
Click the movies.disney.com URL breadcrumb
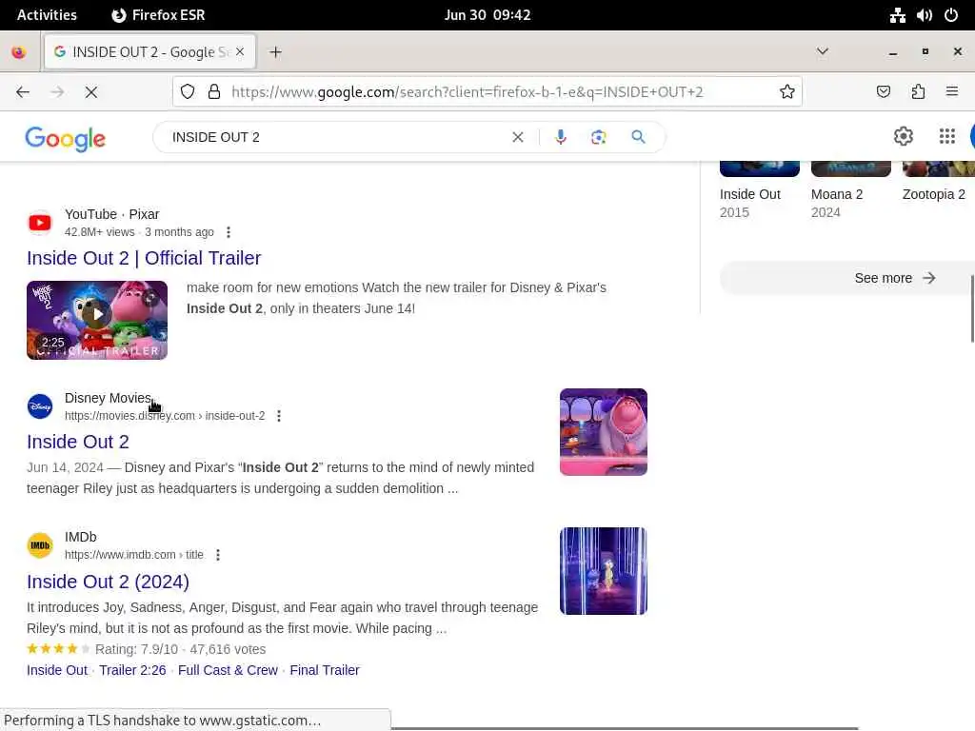(x=165, y=416)
